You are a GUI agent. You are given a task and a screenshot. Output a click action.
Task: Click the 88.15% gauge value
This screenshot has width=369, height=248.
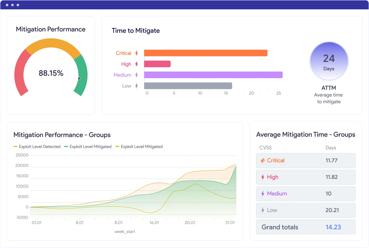[x=51, y=73]
